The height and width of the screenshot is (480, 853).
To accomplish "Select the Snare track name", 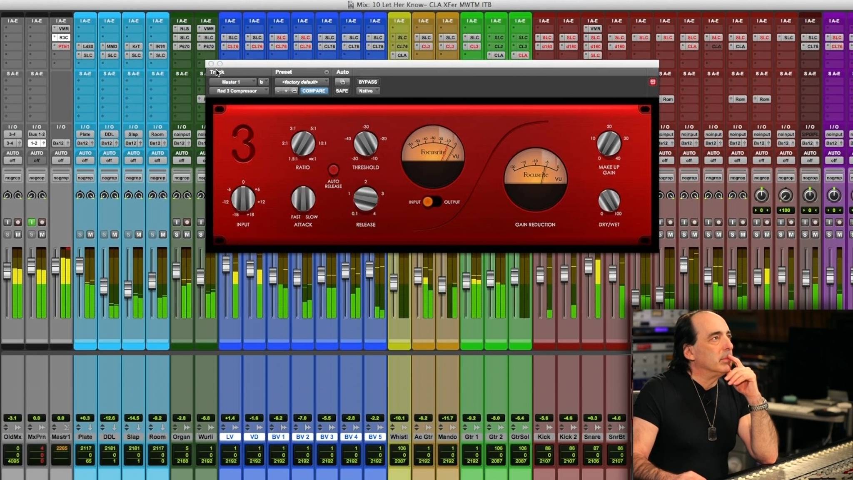I will pyautogui.click(x=592, y=437).
